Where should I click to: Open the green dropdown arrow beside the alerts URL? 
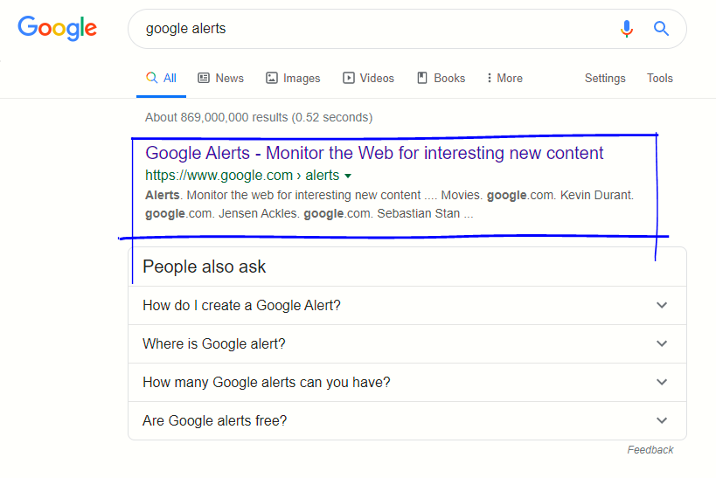pos(348,176)
